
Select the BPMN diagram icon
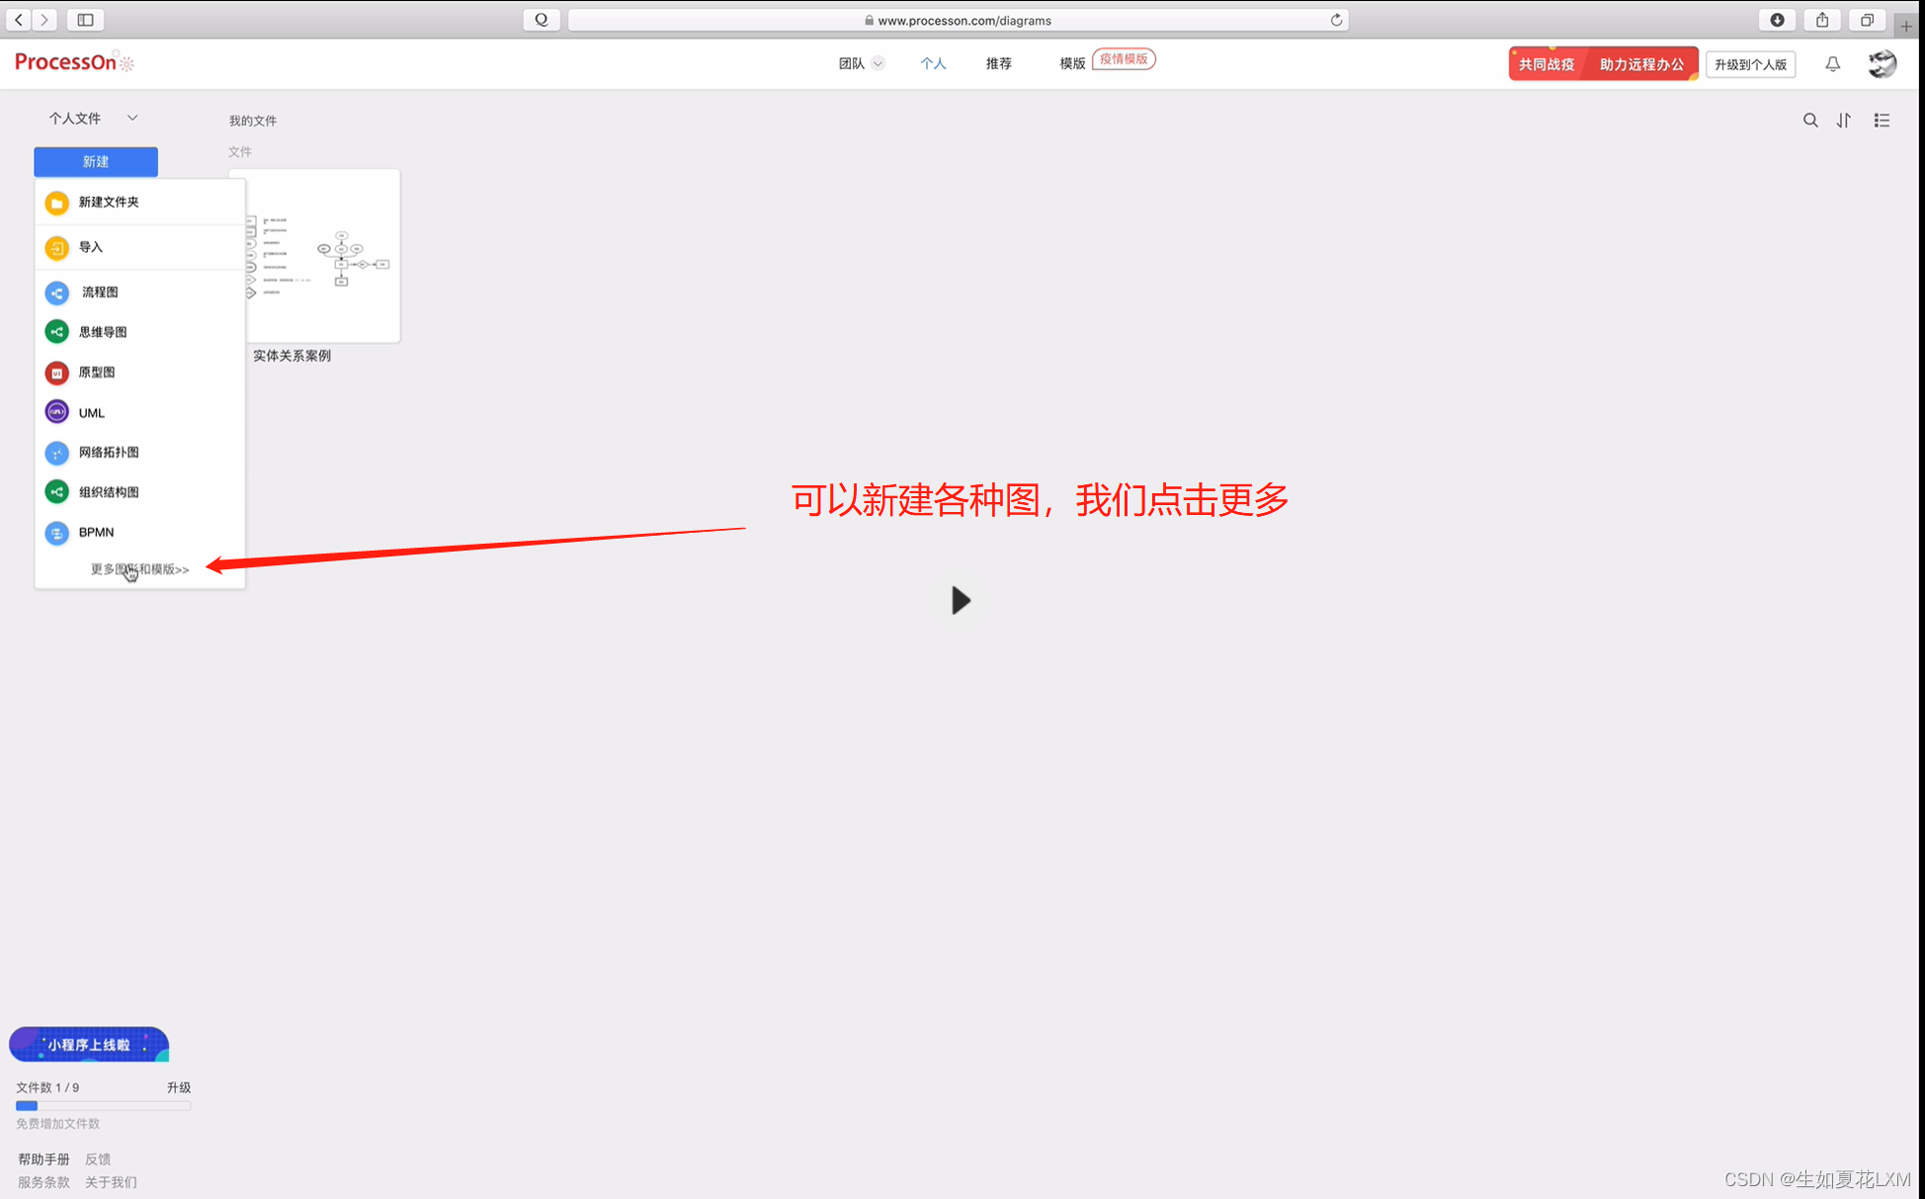pos(57,533)
